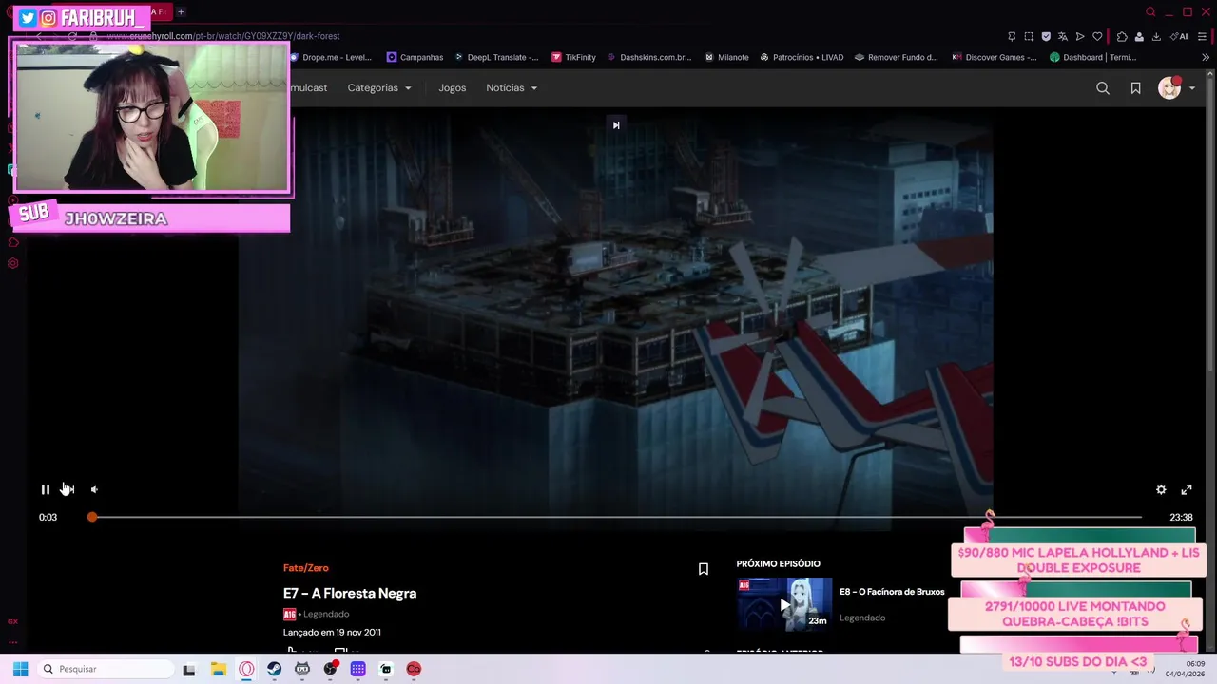Click the video progress bar handle
The width and height of the screenshot is (1217, 684).
click(x=92, y=517)
